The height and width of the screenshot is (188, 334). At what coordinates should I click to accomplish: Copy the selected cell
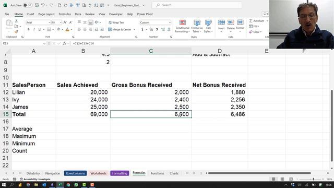pyautogui.click(x=16, y=27)
